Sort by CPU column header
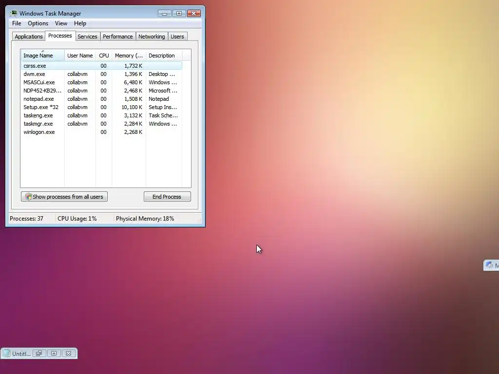Image resolution: width=499 pixels, height=374 pixels. click(104, 56)
